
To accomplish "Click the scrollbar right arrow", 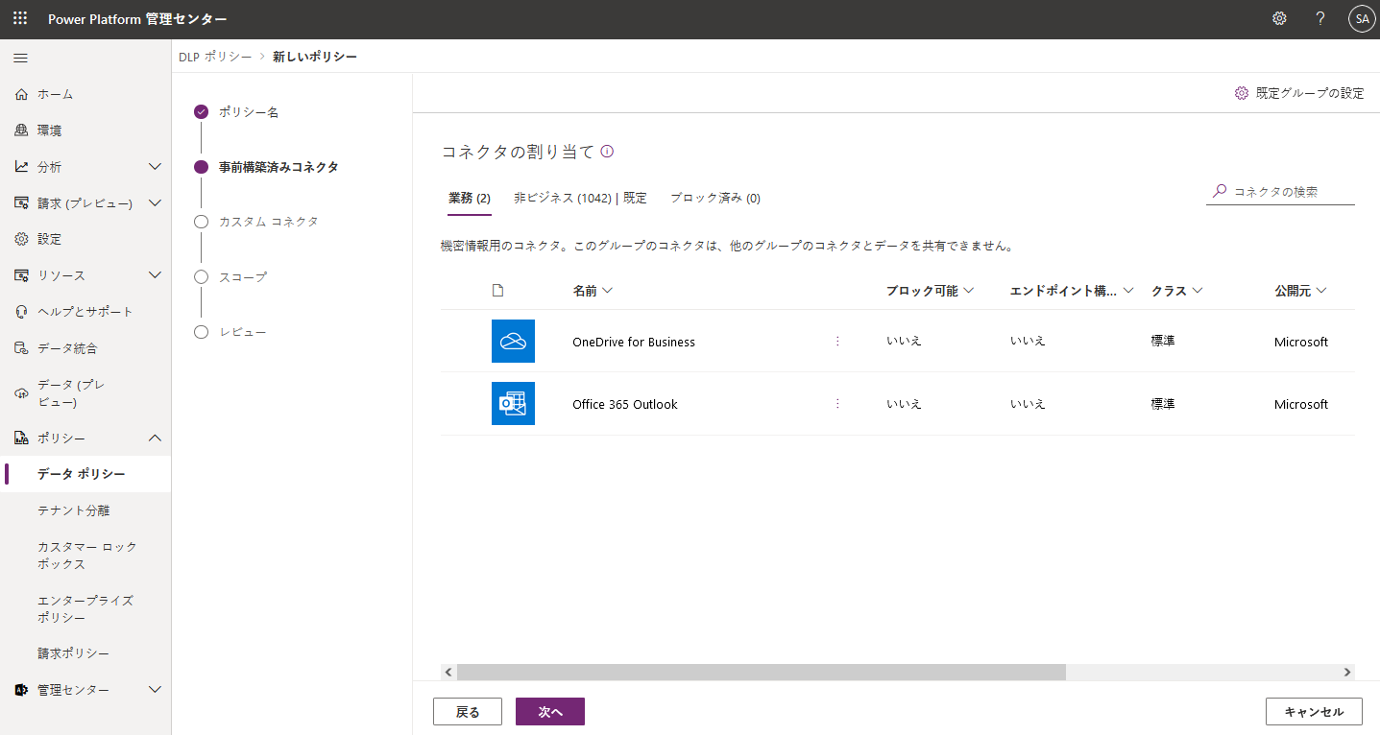I will 1347,673.
